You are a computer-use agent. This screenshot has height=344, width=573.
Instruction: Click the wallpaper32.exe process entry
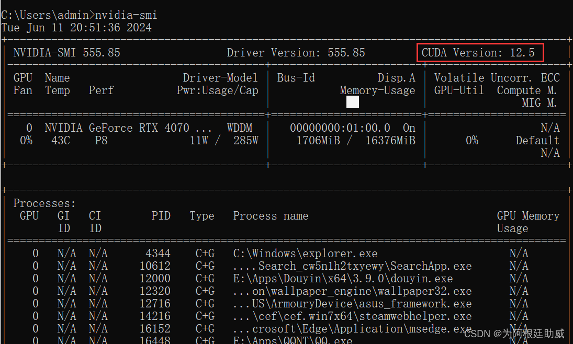point(351,291)
